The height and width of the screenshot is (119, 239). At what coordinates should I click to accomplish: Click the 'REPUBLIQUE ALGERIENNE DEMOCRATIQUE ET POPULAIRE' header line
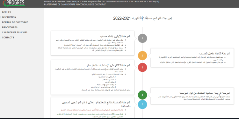pos(102,2)
